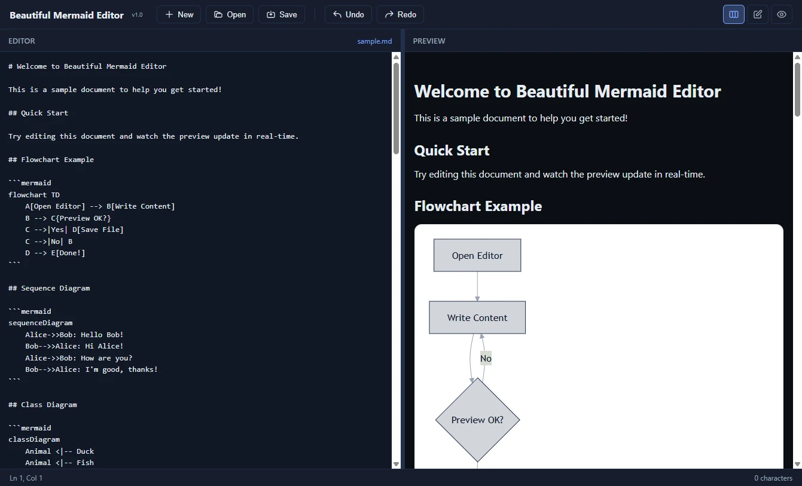The image size is (802, 486).
Task: Click the Open Editor flowchart node
Action: coord(477,255)
